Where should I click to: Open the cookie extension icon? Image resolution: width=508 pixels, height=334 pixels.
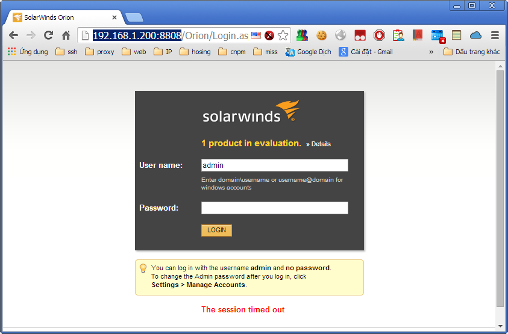pyautogui.click(x=321, y=36)
